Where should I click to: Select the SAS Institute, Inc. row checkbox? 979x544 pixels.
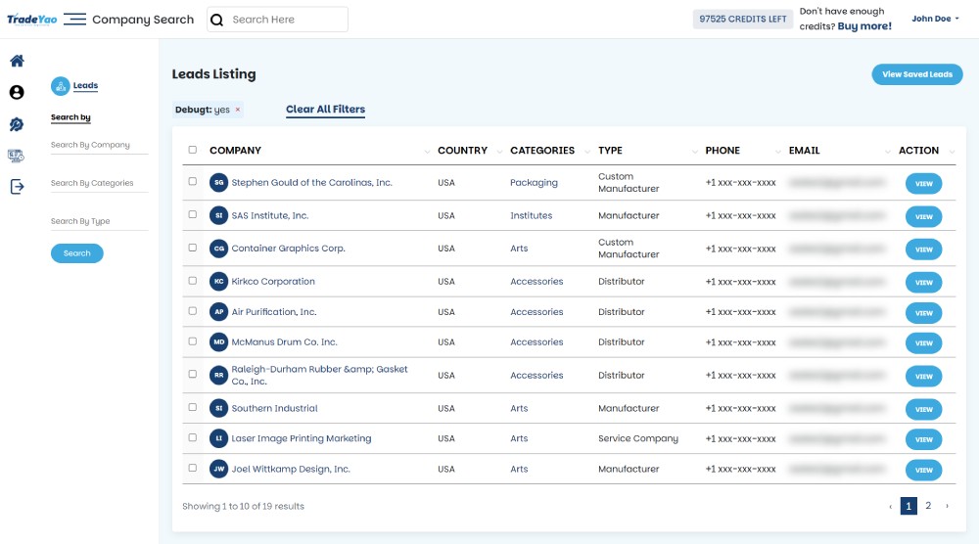(x=193, y=215)
